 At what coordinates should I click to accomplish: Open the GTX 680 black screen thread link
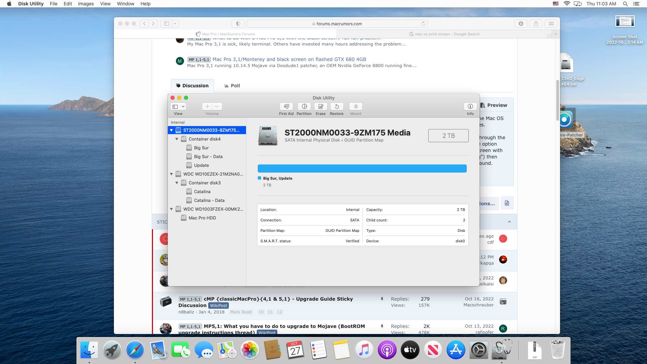pos(289,59)
